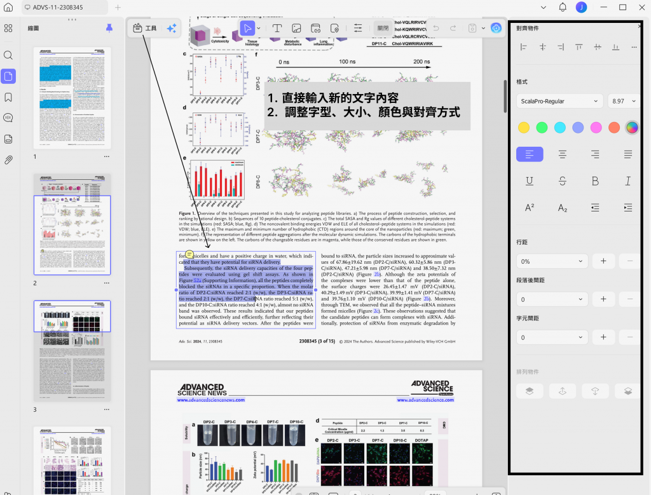Set paragraph alignment to justified
The image size is (651, 495).
[627, 154]
